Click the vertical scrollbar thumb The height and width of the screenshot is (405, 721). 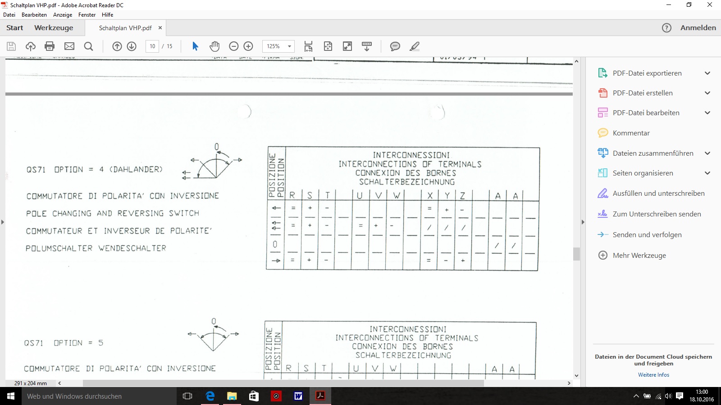pos(576,254)
